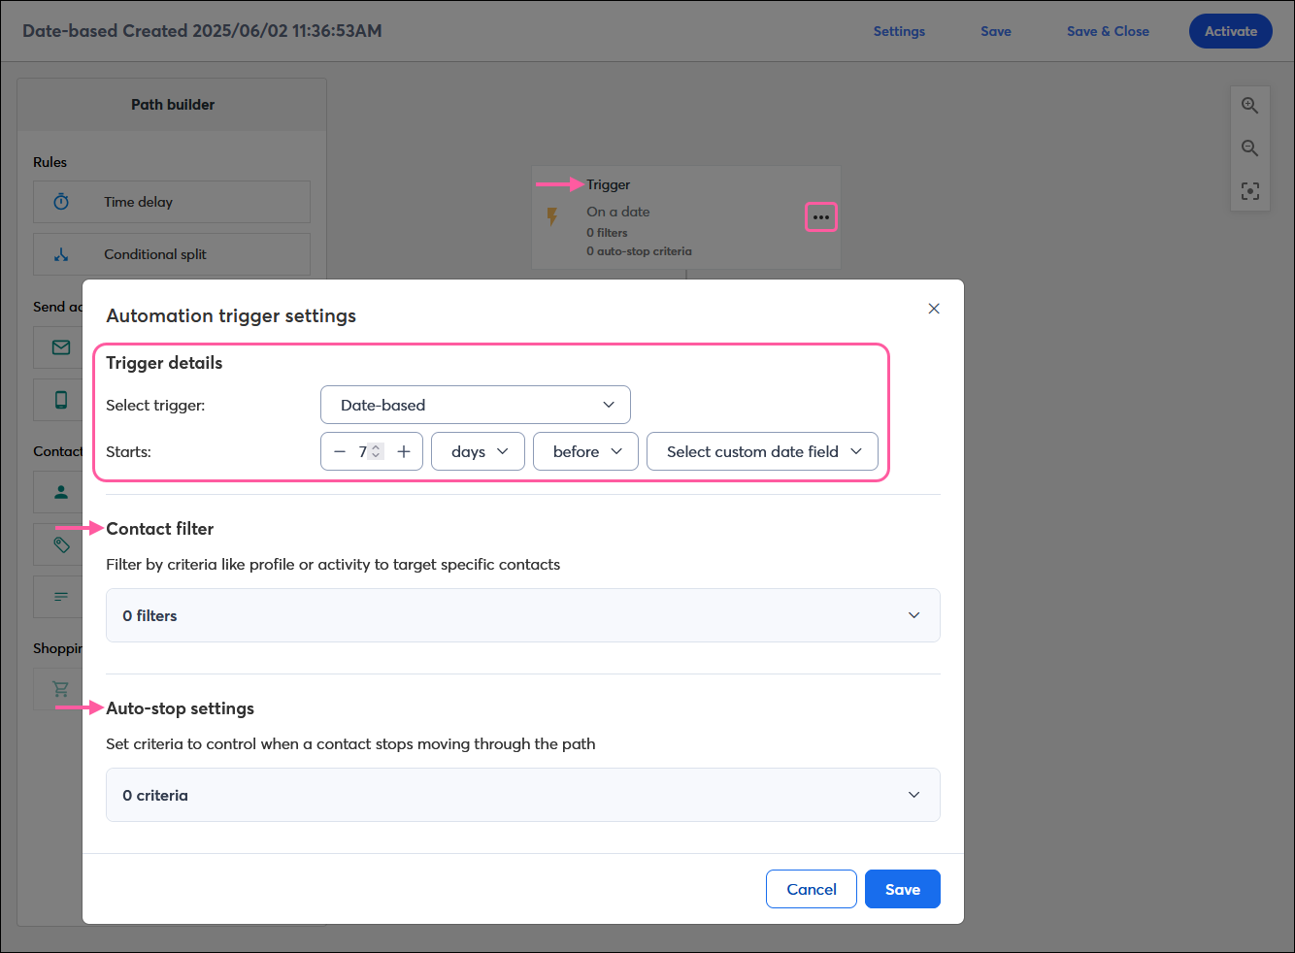The image size is (1295, 953).
Task: Click the Activate button
Action: click(x=1231, y=31)
